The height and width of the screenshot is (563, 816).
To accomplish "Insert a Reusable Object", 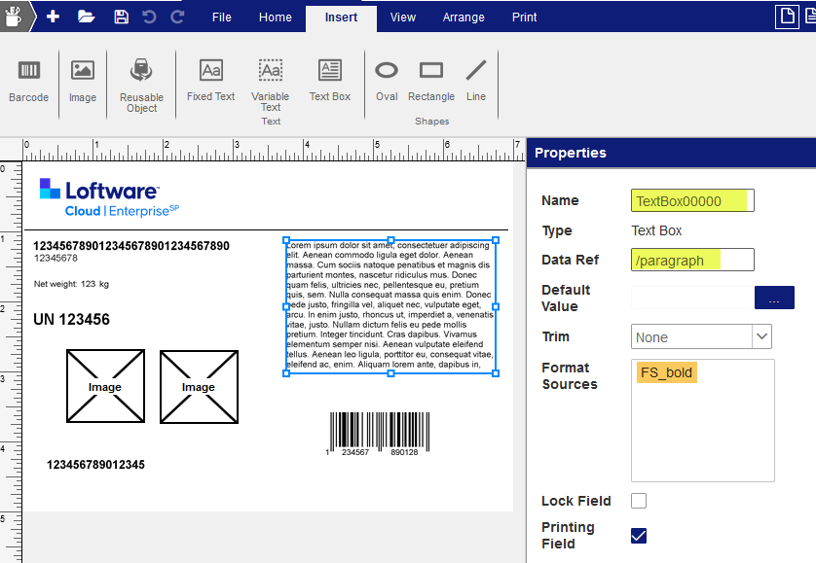I will pyautogui.click(x=141, y=80).
